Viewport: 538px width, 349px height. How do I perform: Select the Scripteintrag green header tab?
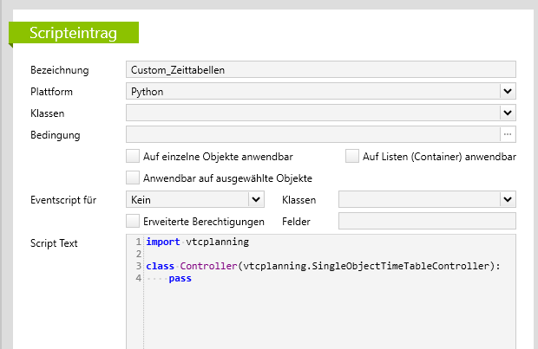click(x=74, y=32)
